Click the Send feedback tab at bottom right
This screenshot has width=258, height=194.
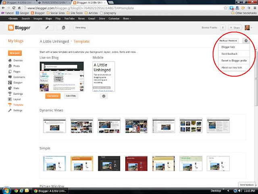point(247,185)
